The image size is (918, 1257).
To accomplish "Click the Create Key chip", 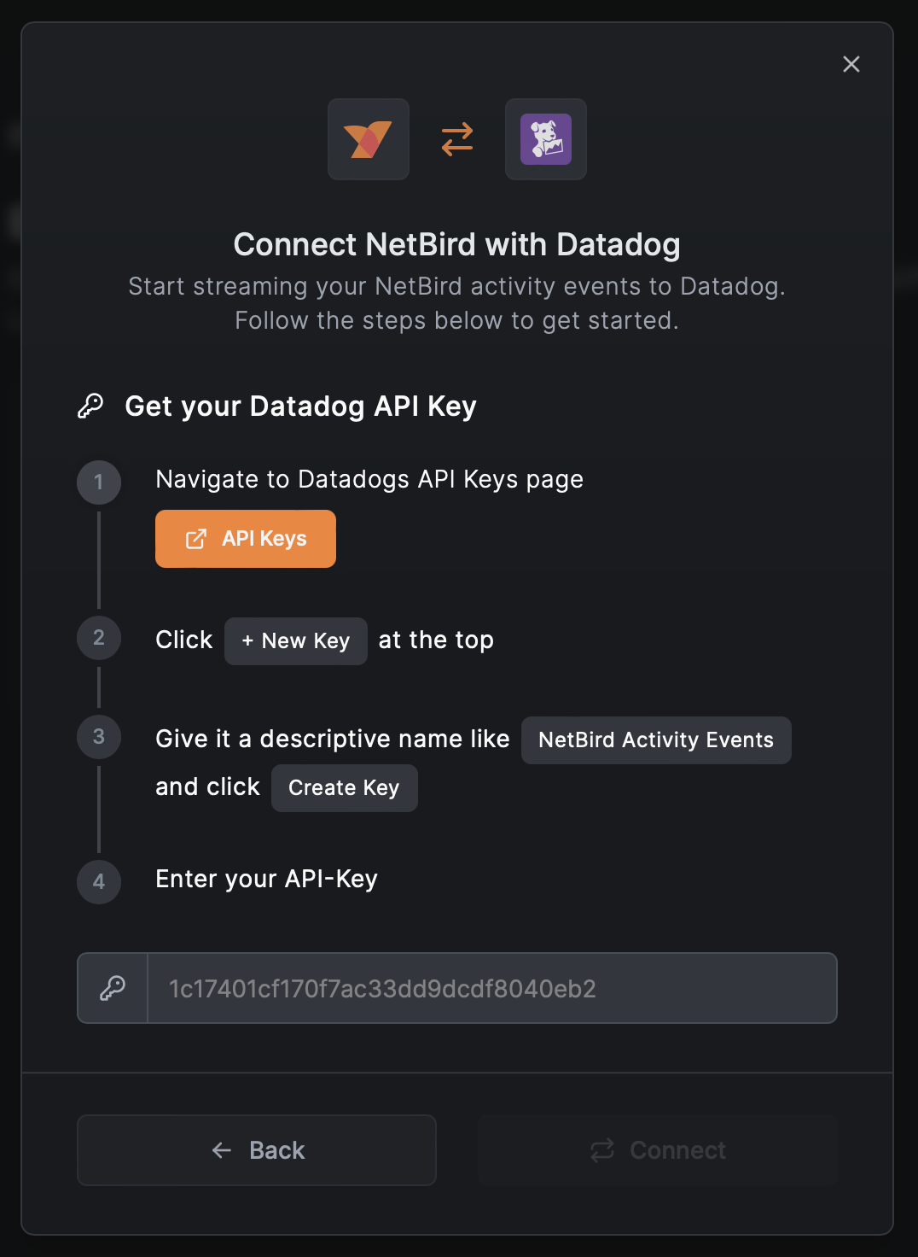I will [x=344, y=787].
